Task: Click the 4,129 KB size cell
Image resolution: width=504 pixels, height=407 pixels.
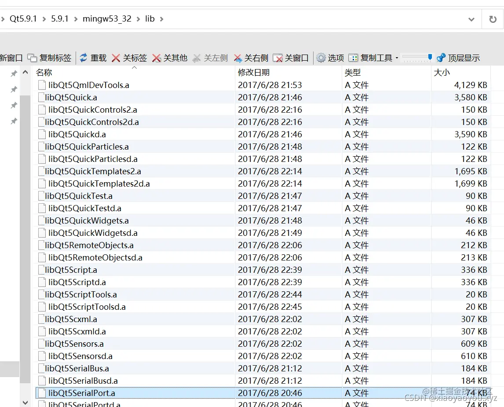Action: (471, 85)
